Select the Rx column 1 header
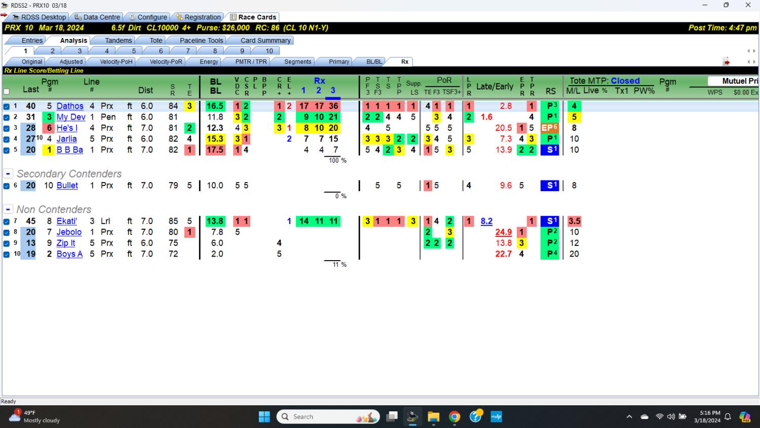 [303, 90]
